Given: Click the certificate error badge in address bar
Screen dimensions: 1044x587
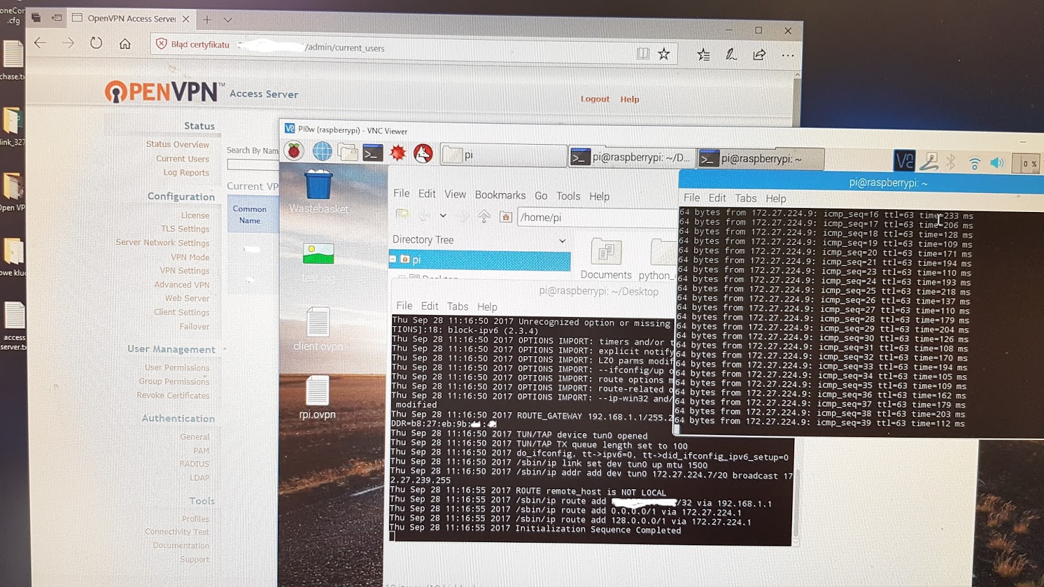Looking at the screenshot, I should click(x=192, y=44).
